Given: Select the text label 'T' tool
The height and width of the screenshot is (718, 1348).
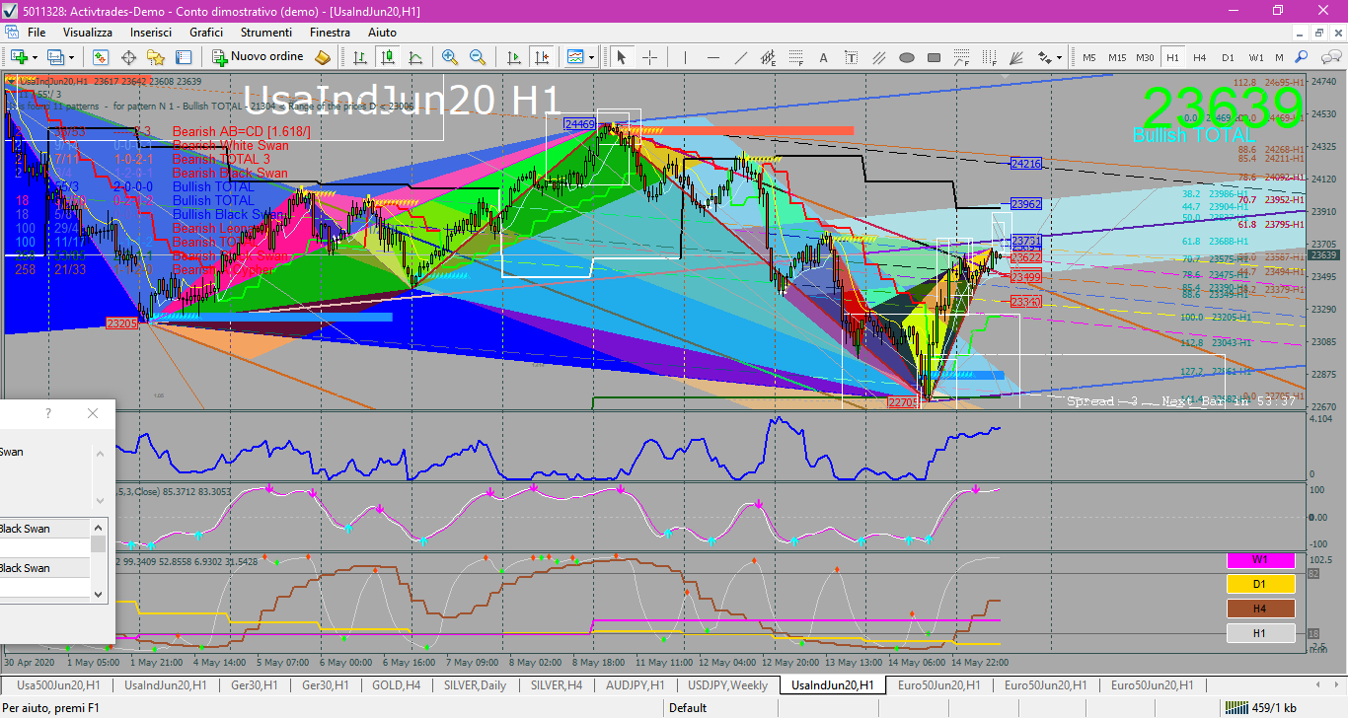Looking at the screenshot, I should point(851,57).
